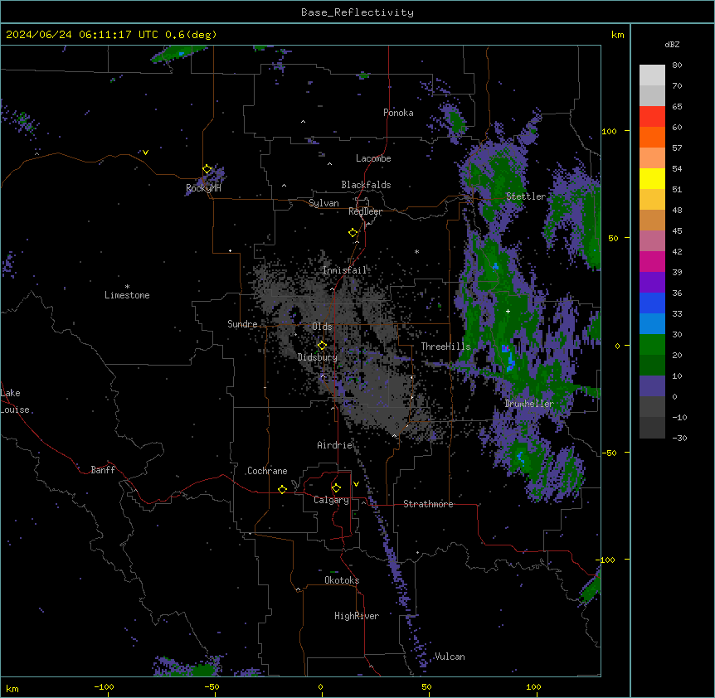Select the green swatch between 30 and 20
The image size is (715, 698).
click(652, 345)
